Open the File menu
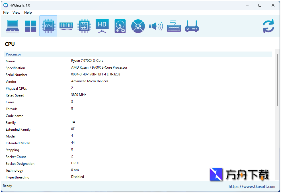Screen dimensions: 281x193 [6, 12]
